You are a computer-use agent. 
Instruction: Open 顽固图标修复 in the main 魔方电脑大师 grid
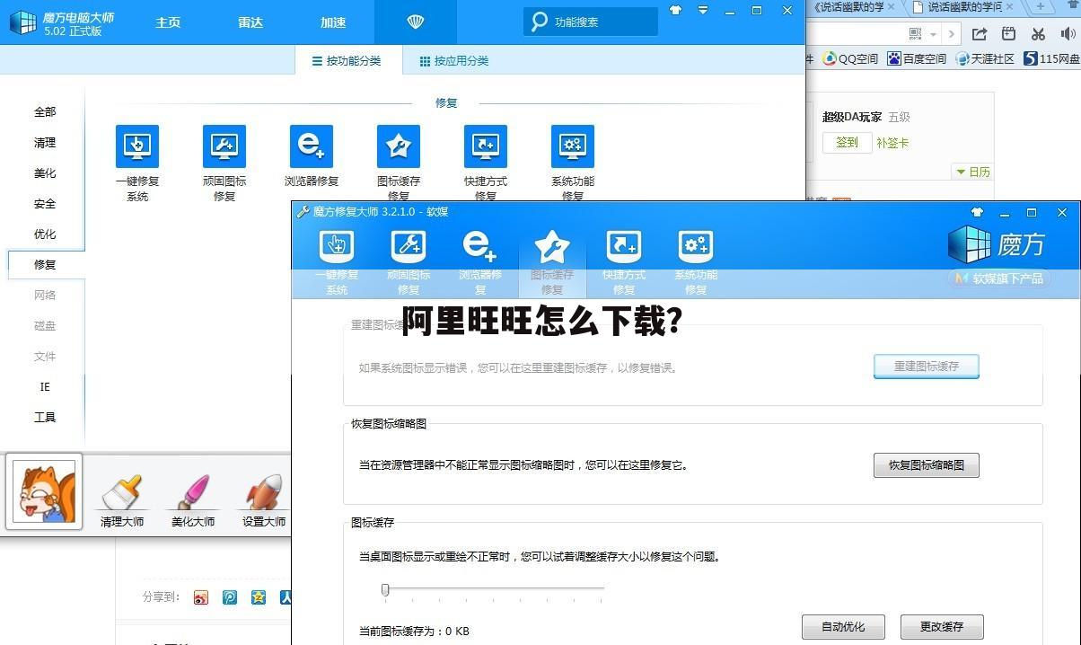pos(224,163)
